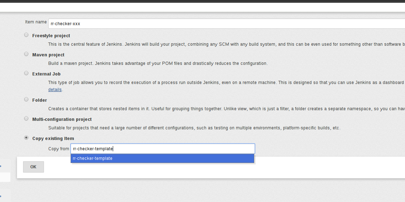Click the 'Item name' field label
Viewport: 405px width, 202px height.
tap(36, 22)
